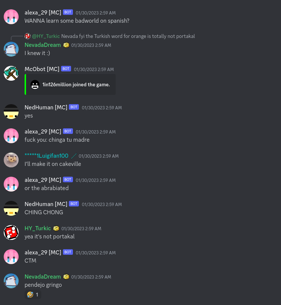Click the green slash role icon beside 1Luigifan100
The height and width of the screenshot is (305, 281).
tap(74, 156)
